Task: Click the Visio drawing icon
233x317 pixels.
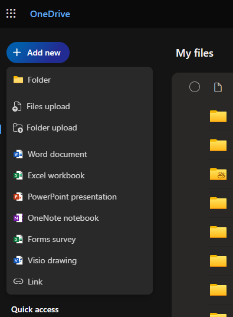Action: pyautogui.click(x=18, y=260)
